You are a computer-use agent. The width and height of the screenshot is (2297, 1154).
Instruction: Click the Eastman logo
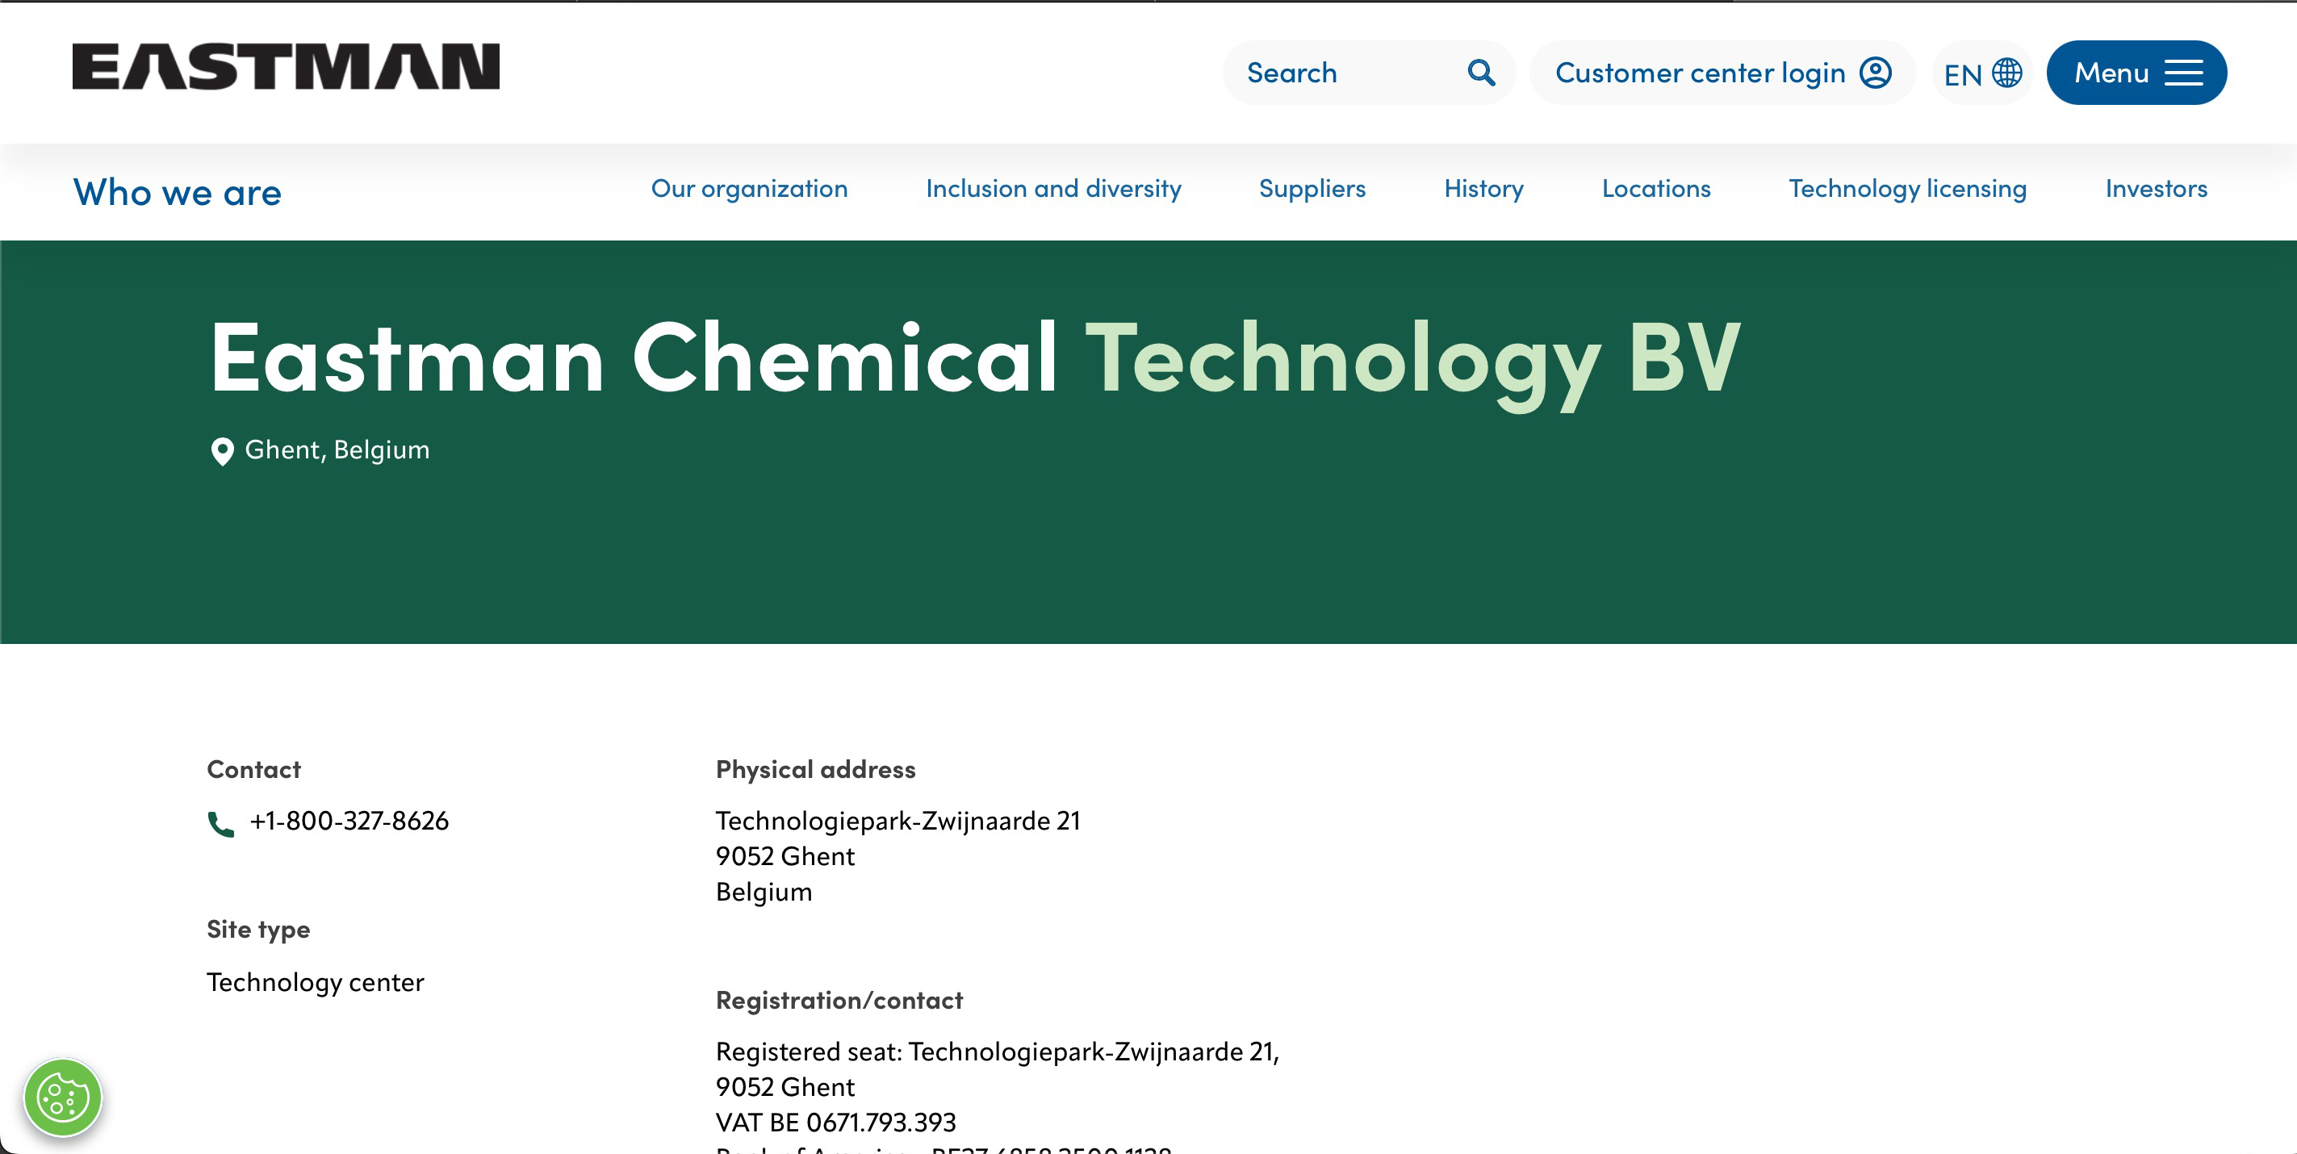coord(286,68)
